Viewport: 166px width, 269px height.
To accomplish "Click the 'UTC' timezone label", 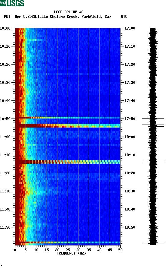I will tap(124, 17).
